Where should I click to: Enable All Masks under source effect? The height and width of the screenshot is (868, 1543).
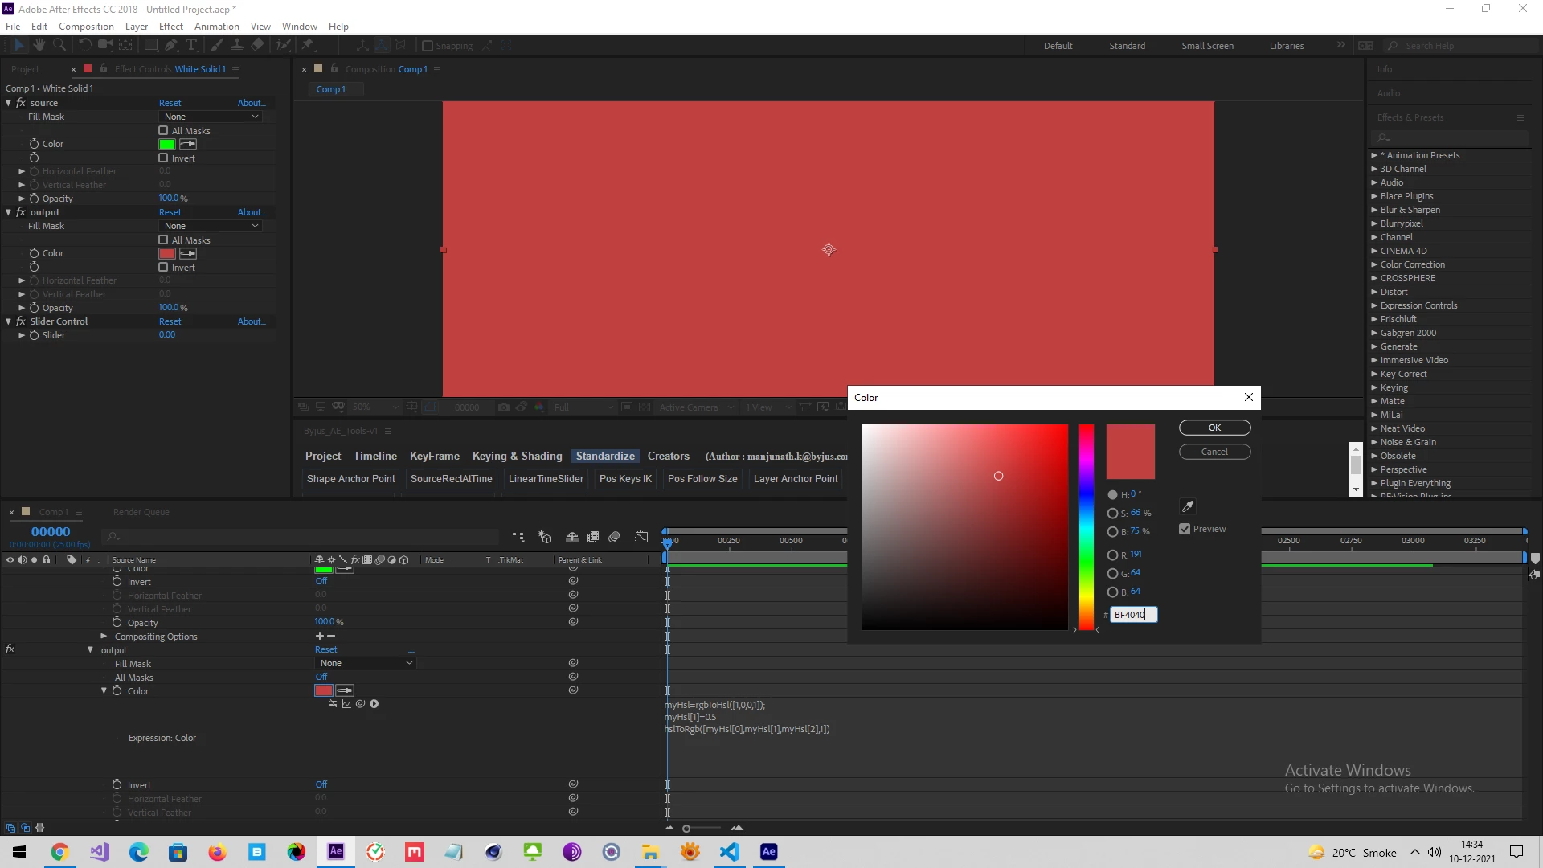point(163,130)
